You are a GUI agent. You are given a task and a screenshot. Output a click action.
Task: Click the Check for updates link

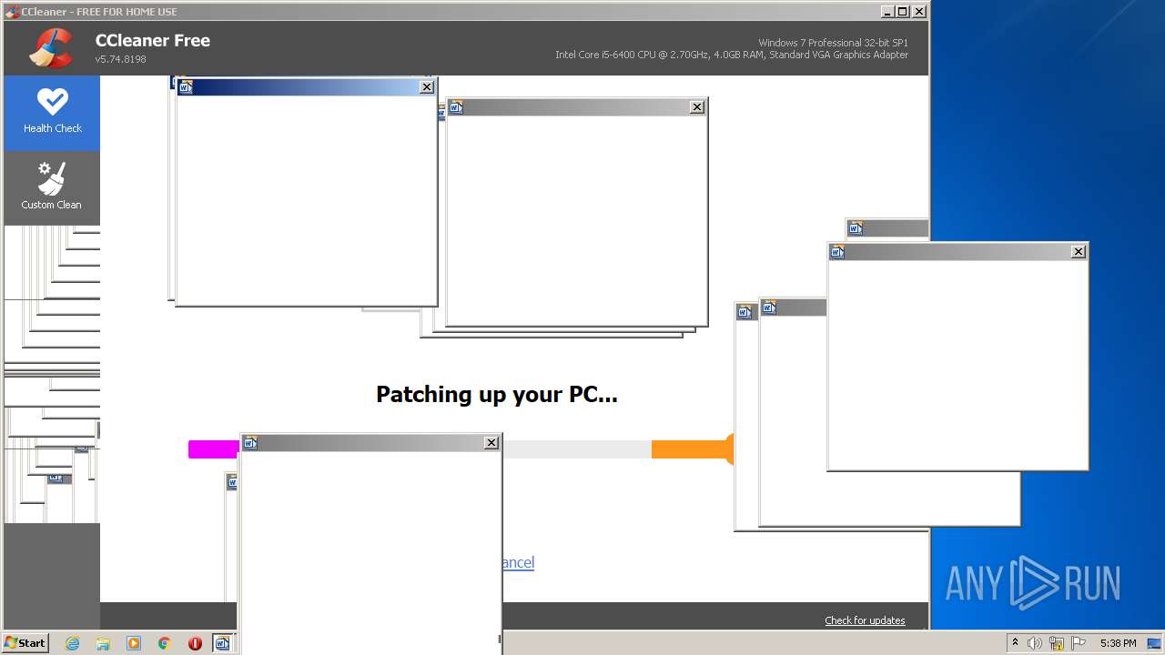point(865,620)
